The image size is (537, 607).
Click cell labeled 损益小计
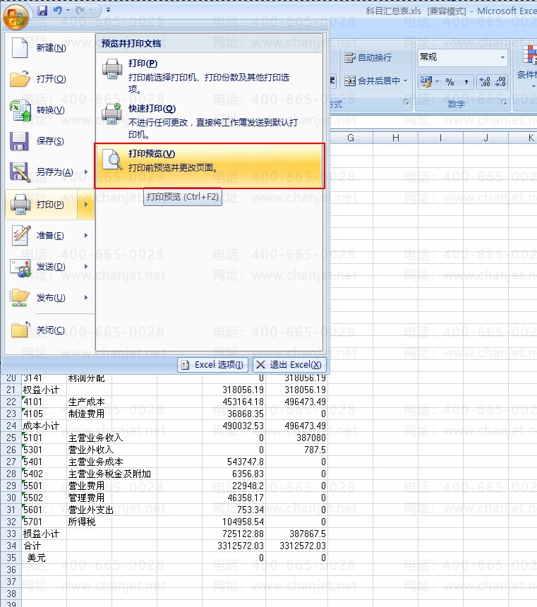click(44, 534)
